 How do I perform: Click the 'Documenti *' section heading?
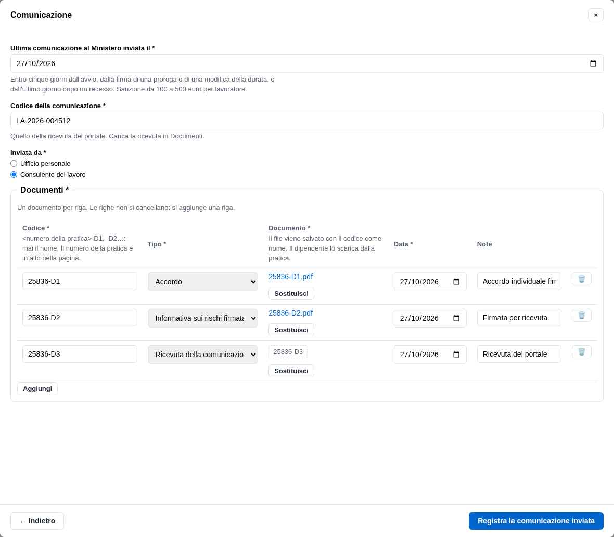tap(45, 190)
